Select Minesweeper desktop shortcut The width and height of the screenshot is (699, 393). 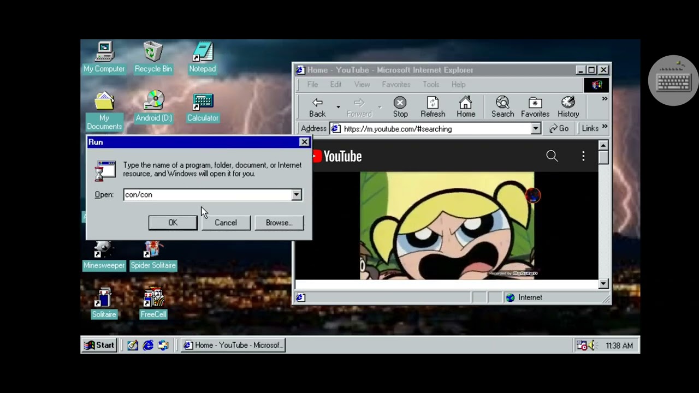[104, 255]
